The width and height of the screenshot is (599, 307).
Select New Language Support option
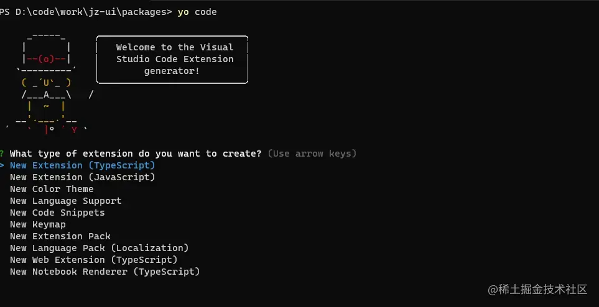pyautogui.click(x=65, y=201)
